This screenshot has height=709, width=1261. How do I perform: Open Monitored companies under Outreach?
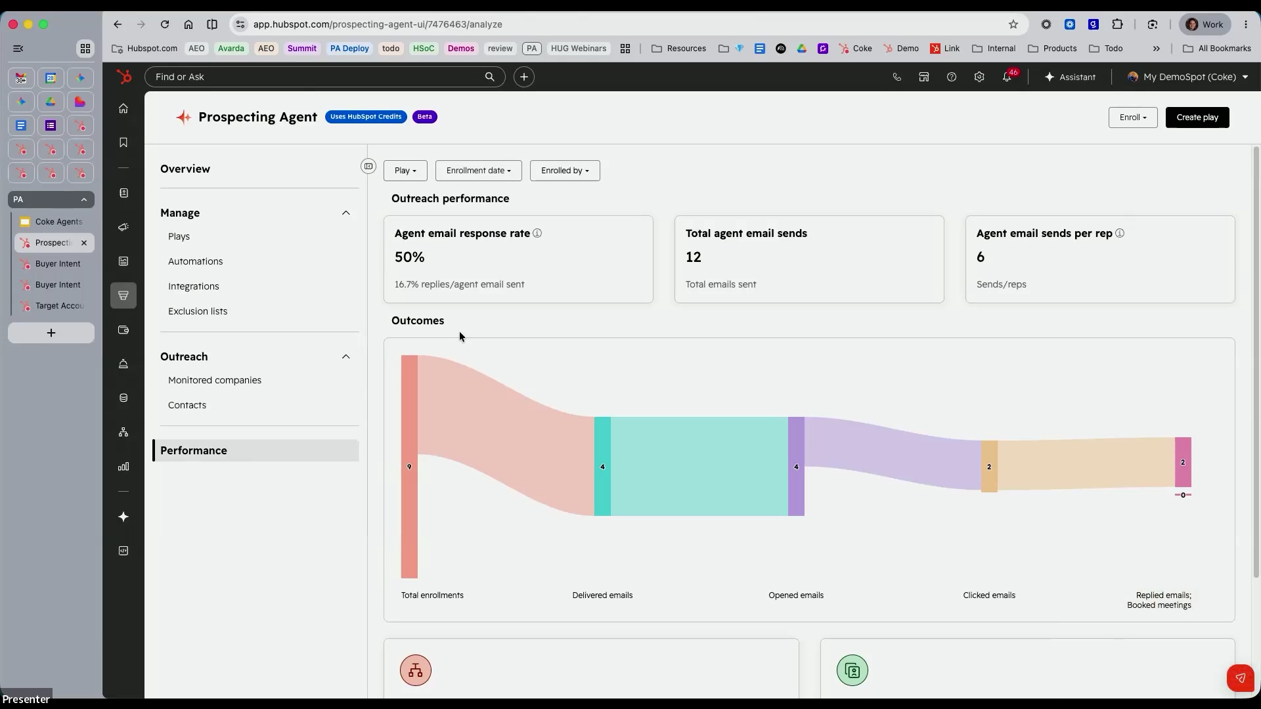coord(215,380)
